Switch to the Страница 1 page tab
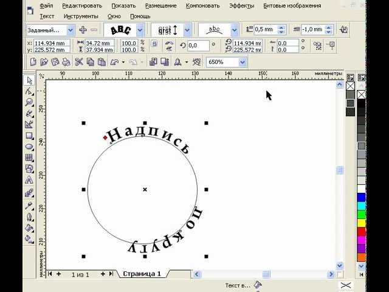This screenshot has height=292, width=389. pos(142,274)
